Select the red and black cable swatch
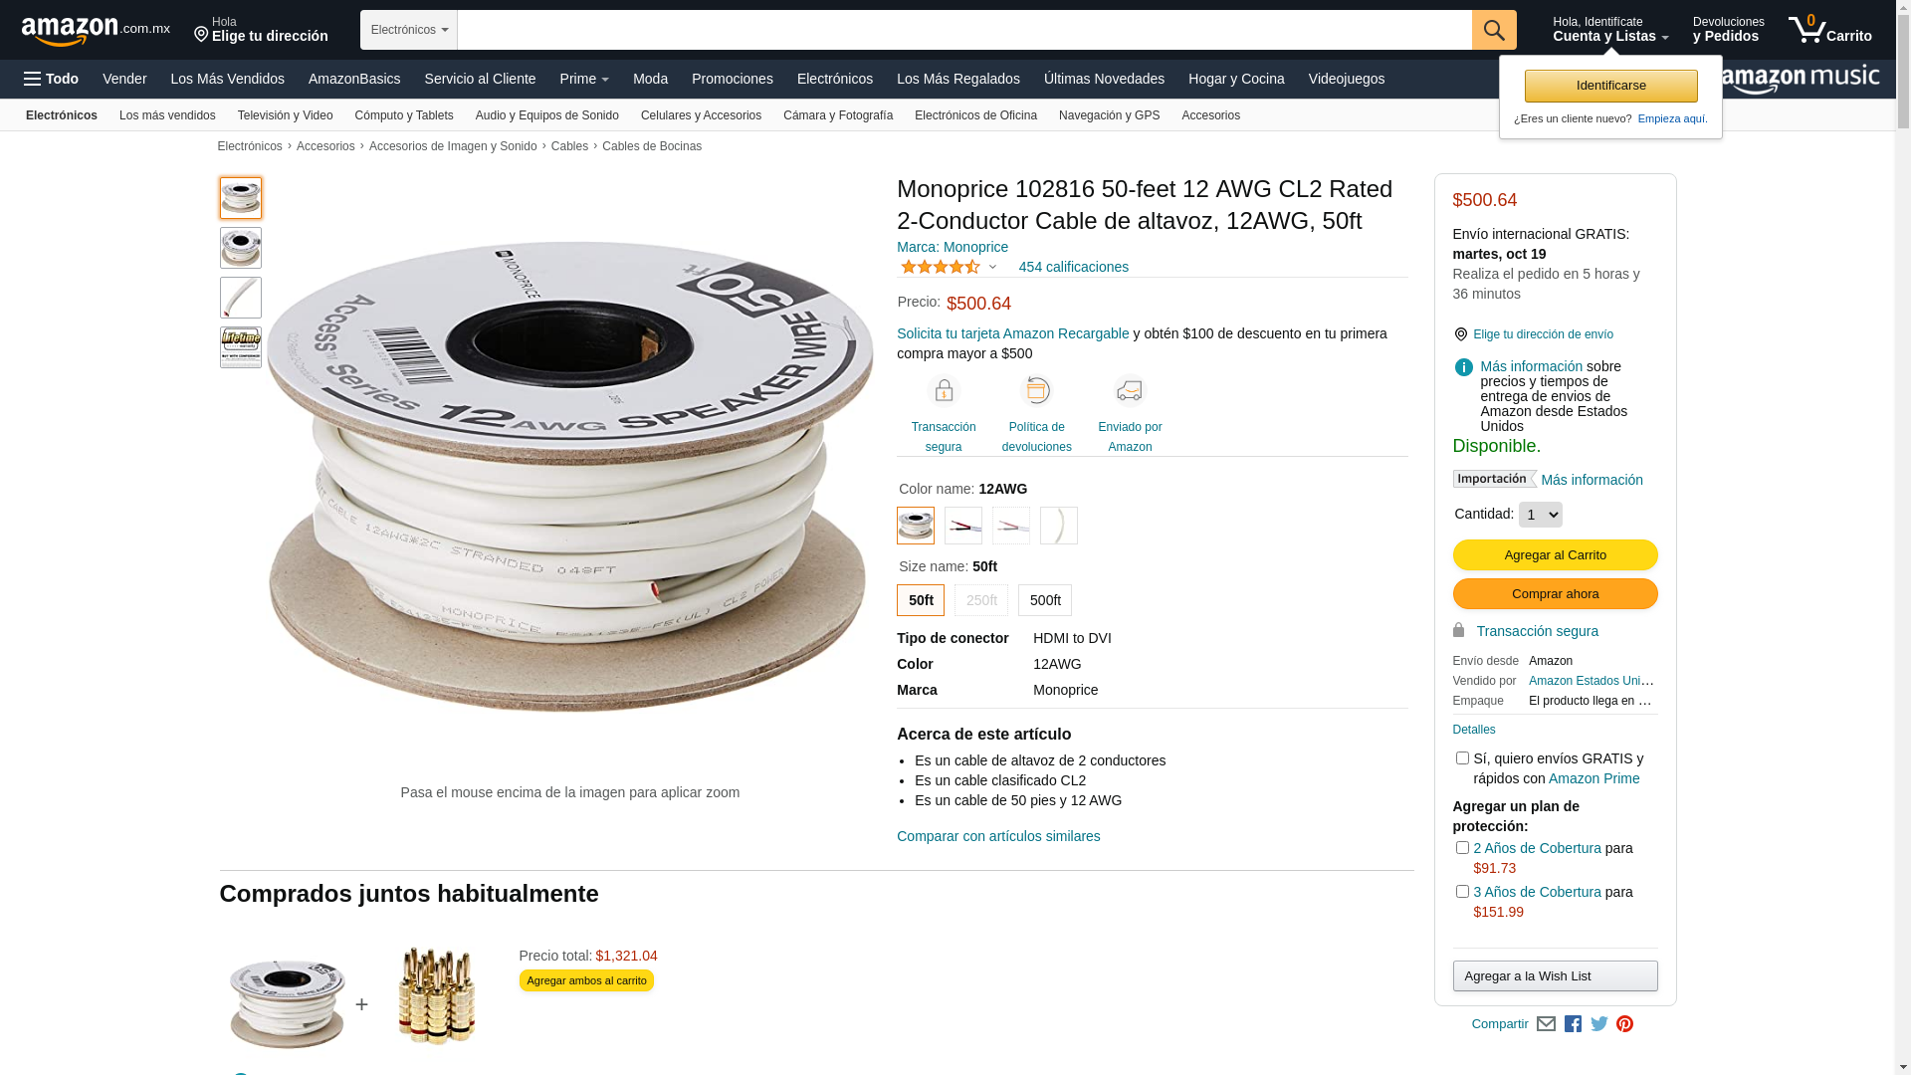 pos(963,526)
